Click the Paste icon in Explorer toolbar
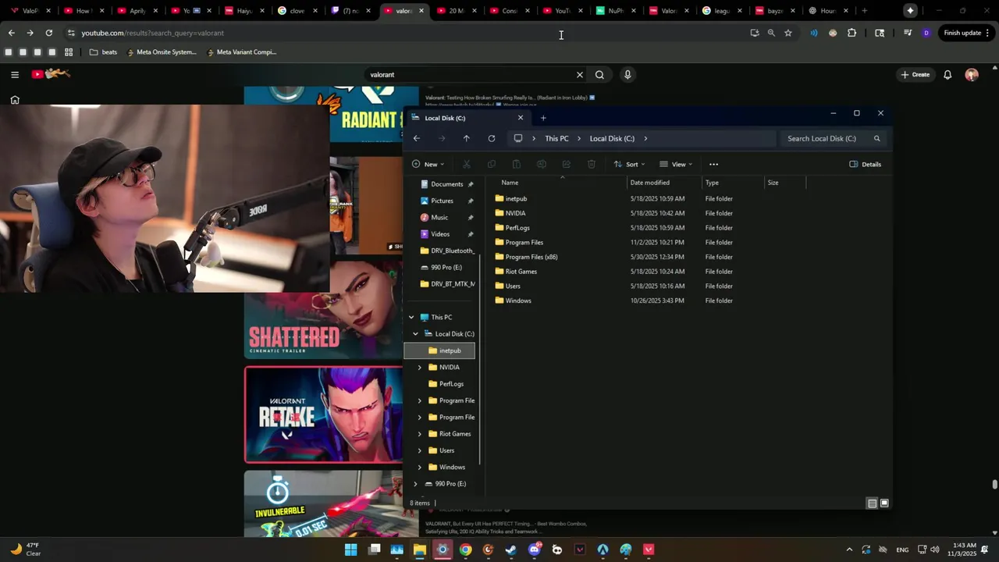This screenshot has width=999, height=562. point(517,164)
